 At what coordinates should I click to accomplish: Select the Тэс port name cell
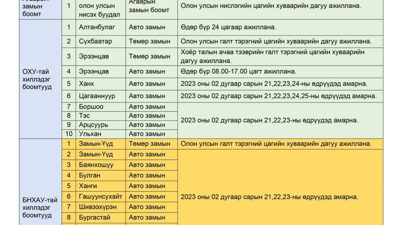84,116
